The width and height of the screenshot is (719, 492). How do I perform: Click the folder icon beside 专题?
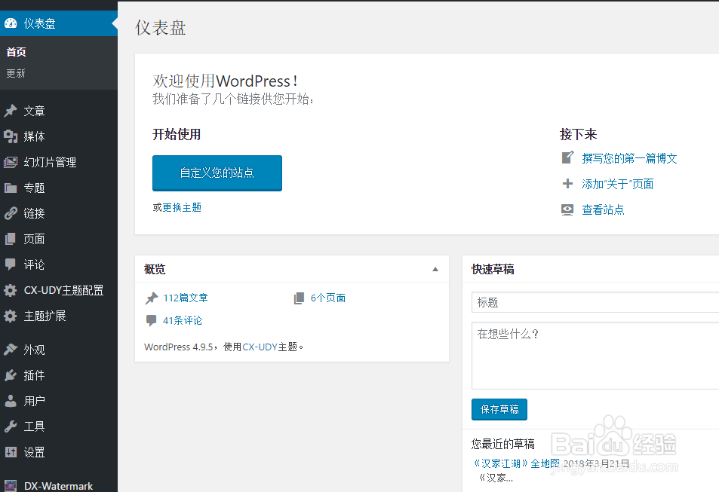11,188
